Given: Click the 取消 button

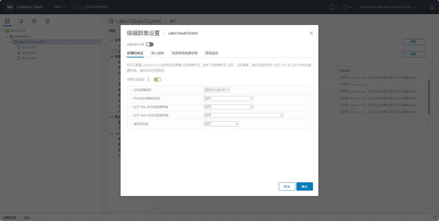Looking at the screenshot, I should point(287,186).
